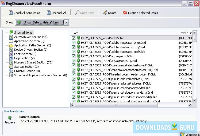Toggle the coreldraw.statechartobject\Clsid checkbox
200x136 pixels.
click(74, 65)
